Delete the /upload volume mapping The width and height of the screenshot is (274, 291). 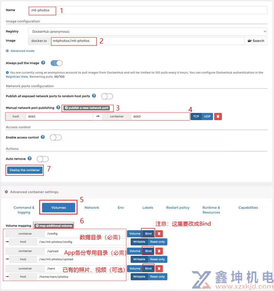coord(159,251)
